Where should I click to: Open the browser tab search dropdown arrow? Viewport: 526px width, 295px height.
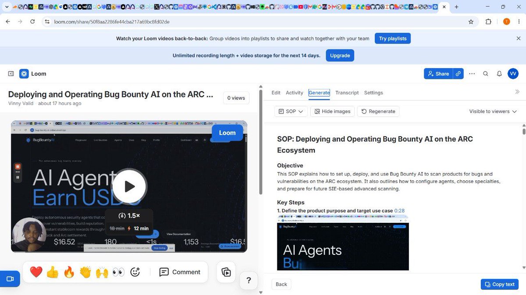point(7,7)
